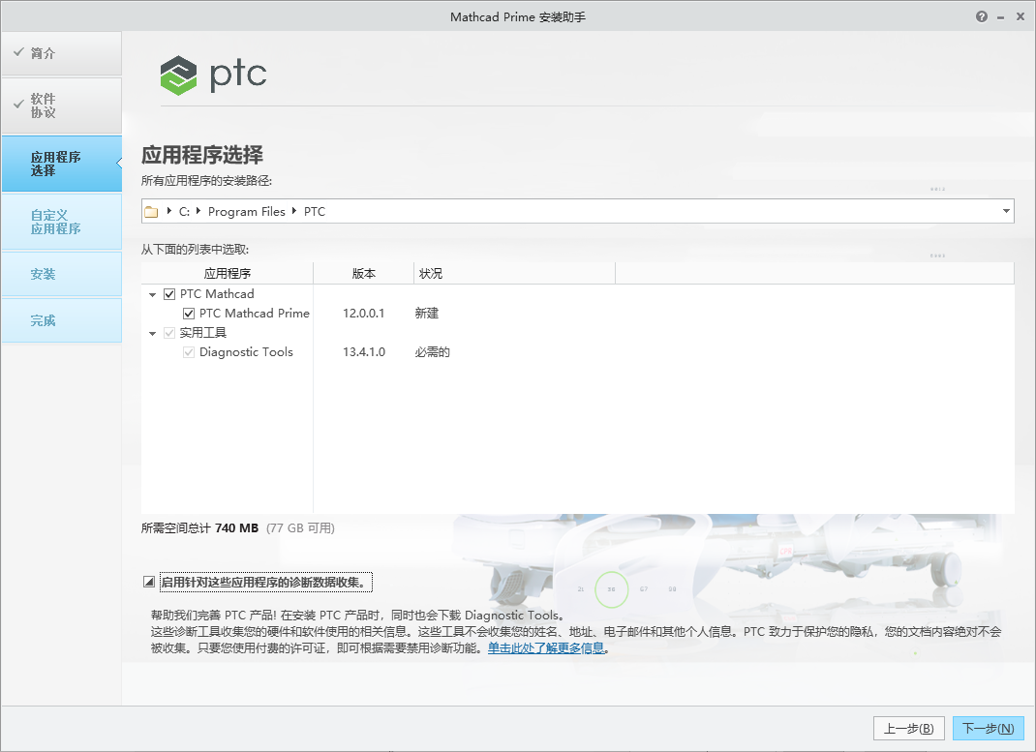Click the (77 GB 可用) text
1036x752 pixels.
coord(300,528)
